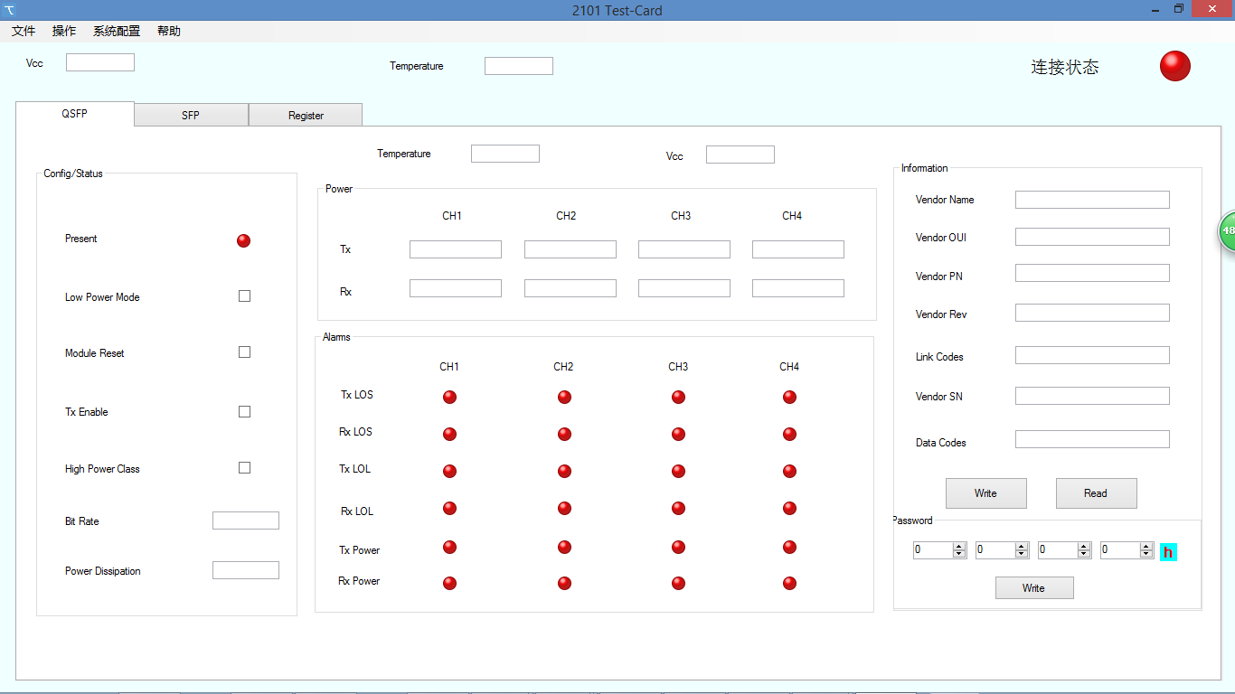Click the Rx LOL CH4 alarm LED
Viewport: 1235px width, 694px height.
pyautogui.click(x=789, y=508)
